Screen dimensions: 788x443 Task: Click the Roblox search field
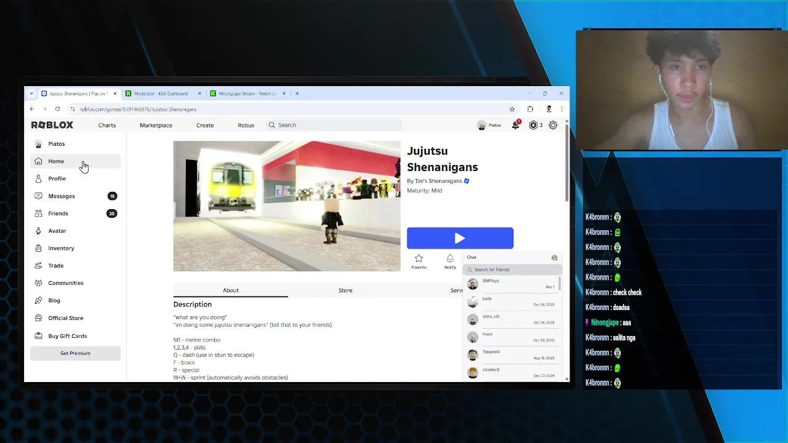pyautogui.click(x=334, y=125)
